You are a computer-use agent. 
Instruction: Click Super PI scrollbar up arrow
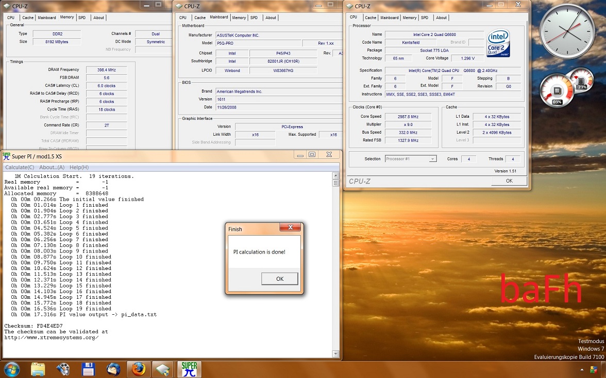point(335,176)
